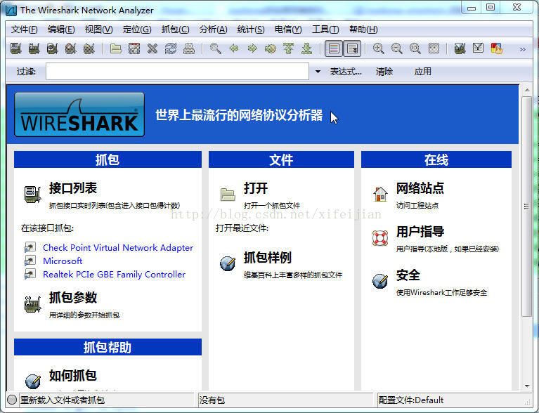Click the go back green arrow icon

click(234, 48)
